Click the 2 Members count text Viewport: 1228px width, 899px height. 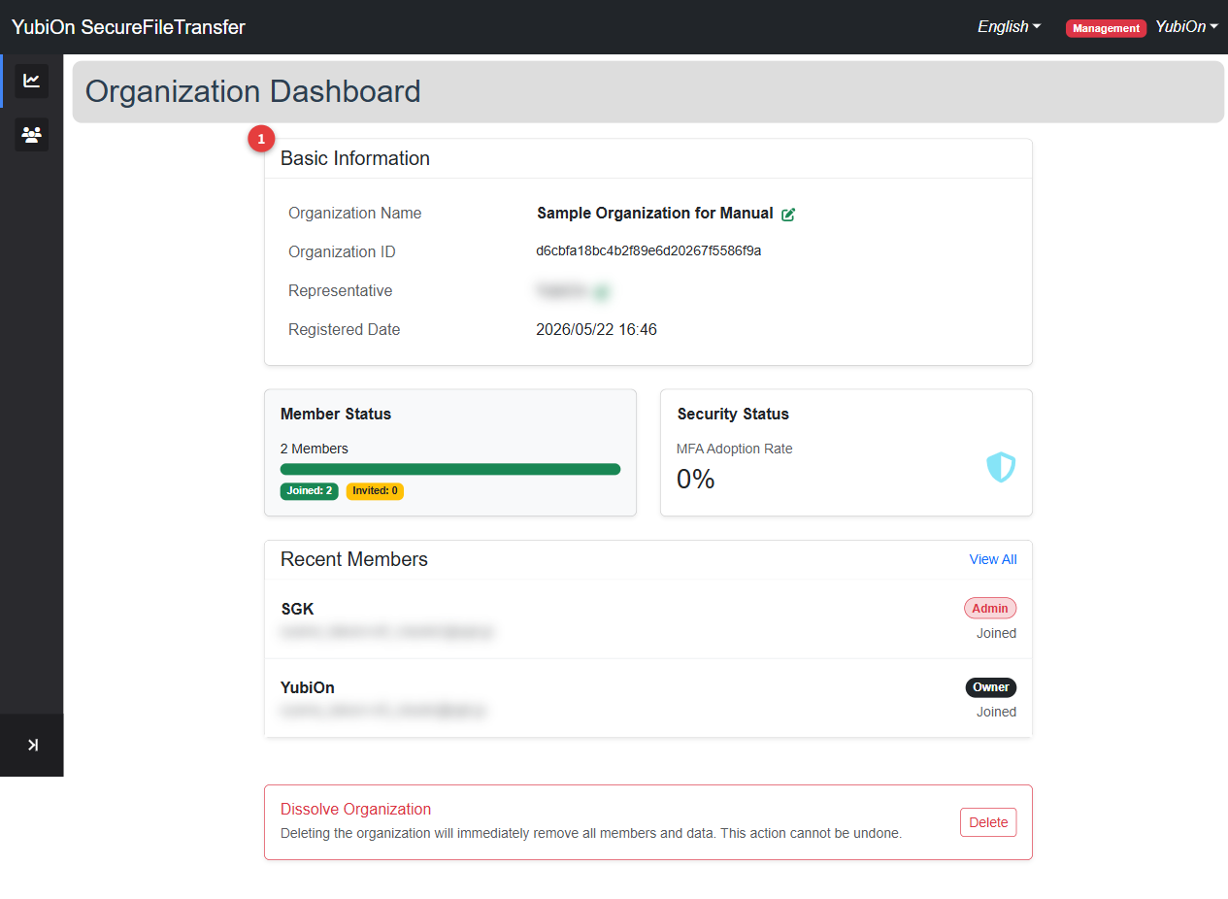tap(315, 449)
